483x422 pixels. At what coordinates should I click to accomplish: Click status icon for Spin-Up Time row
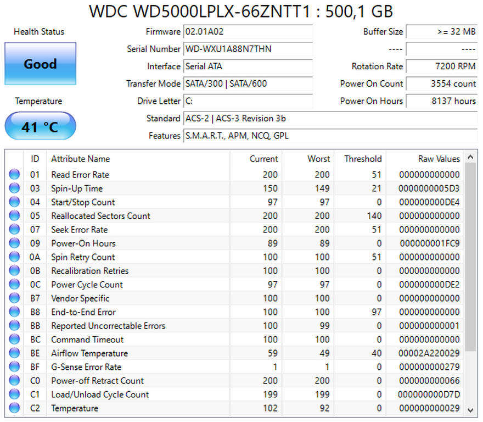[14, 188]
